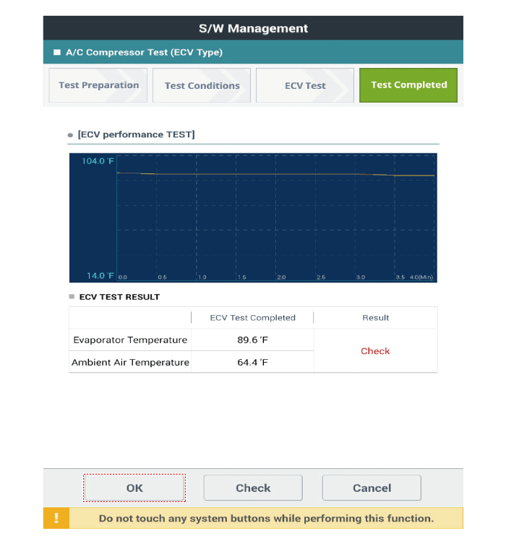506x544 pixels.
Task: Select the Test Preparation step tab
Action: tap(98, 85)
